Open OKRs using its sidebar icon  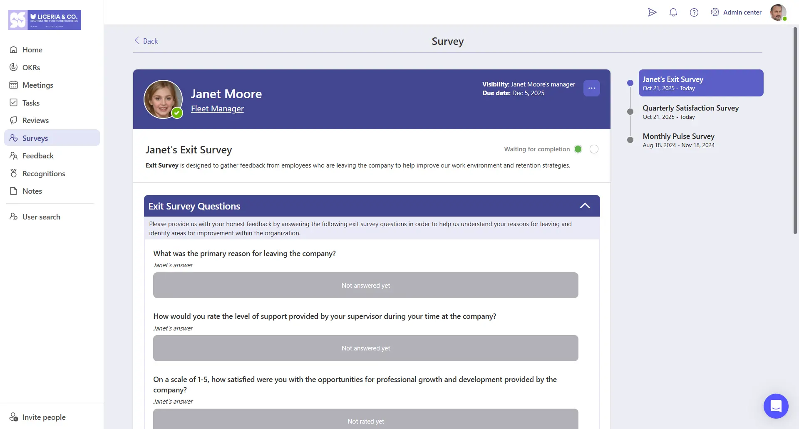[14, 67]
